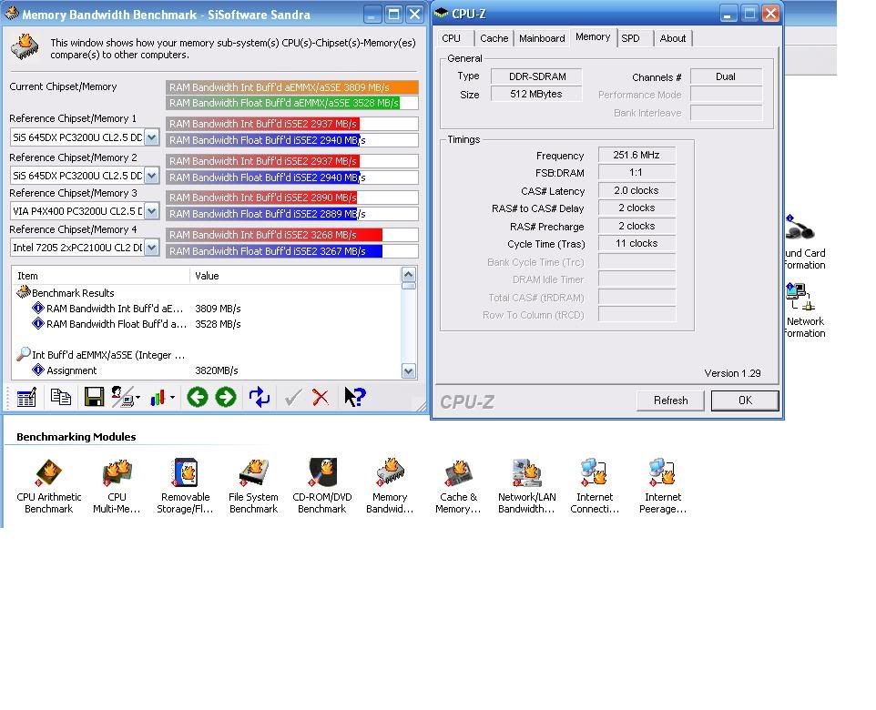This screenshot has width=876, height=710.
Task: Launch the CPU Multi-Media benchmark icon
Action: point(117,486)
